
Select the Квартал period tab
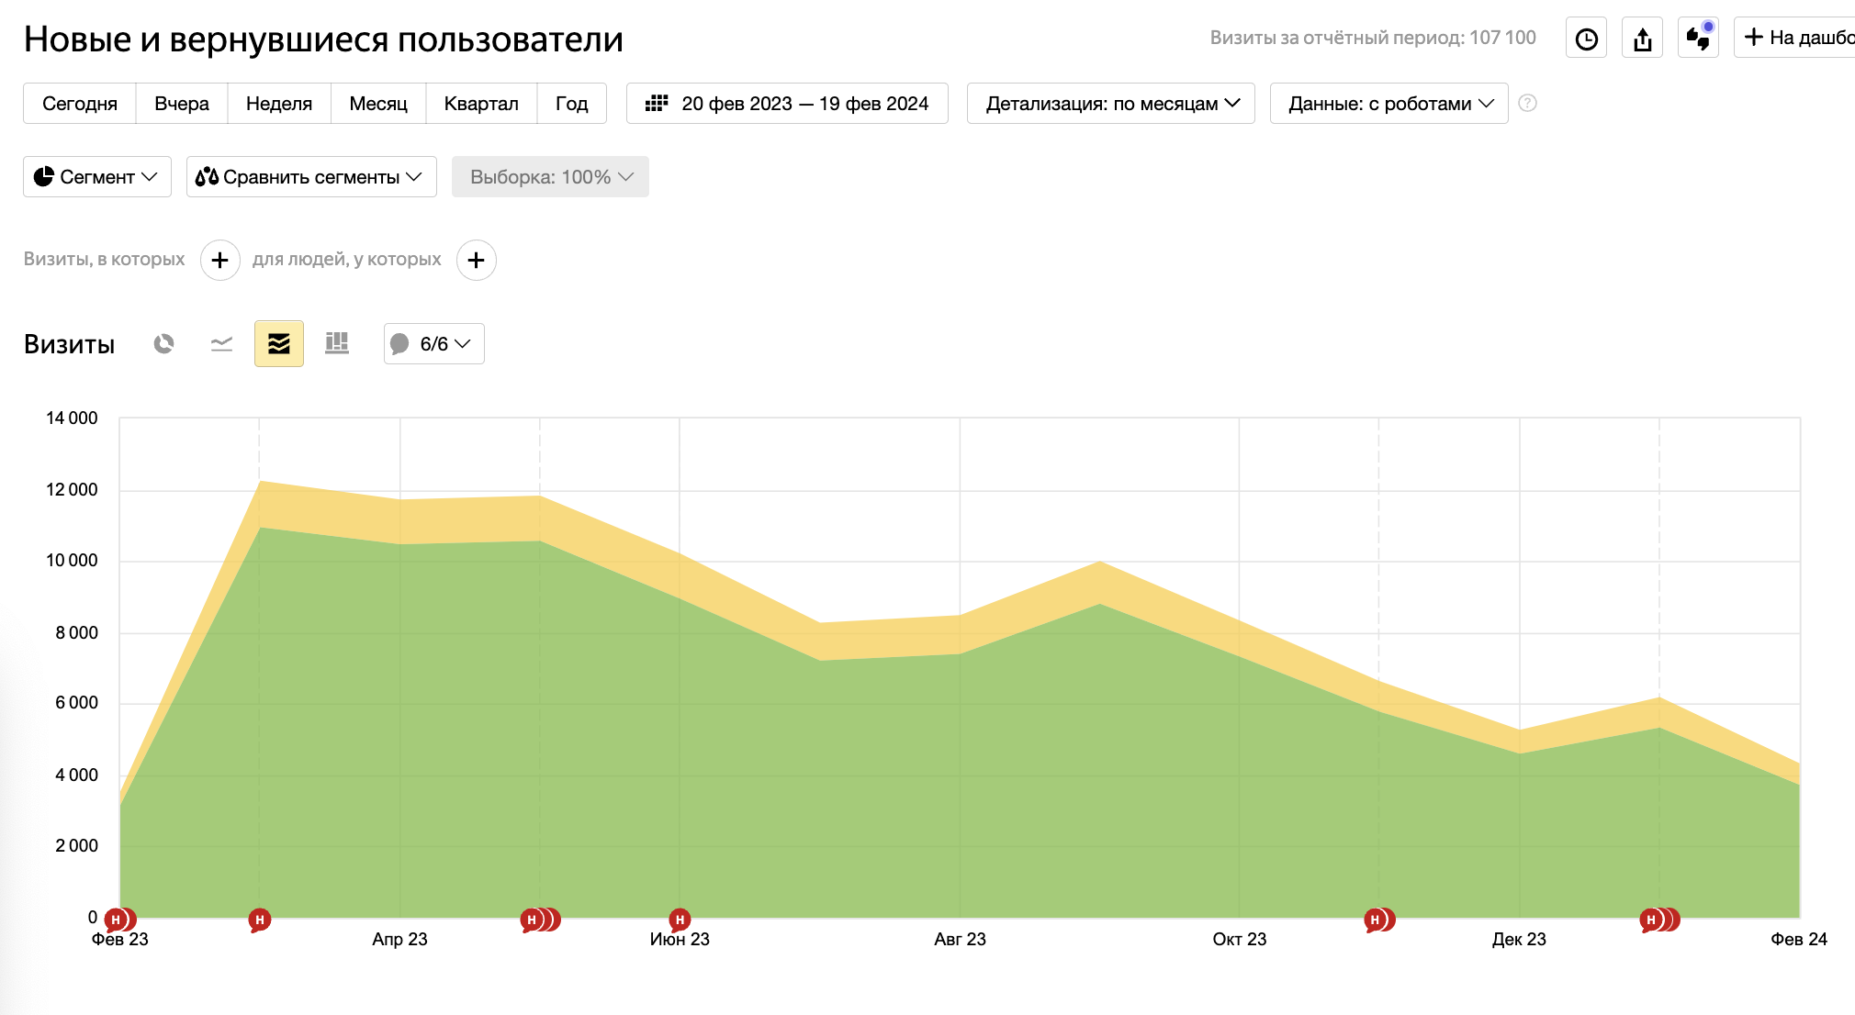[x=481, y=103]
